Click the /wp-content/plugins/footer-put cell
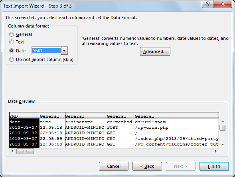Screen dimensions: 235x177 click(177, 144)
